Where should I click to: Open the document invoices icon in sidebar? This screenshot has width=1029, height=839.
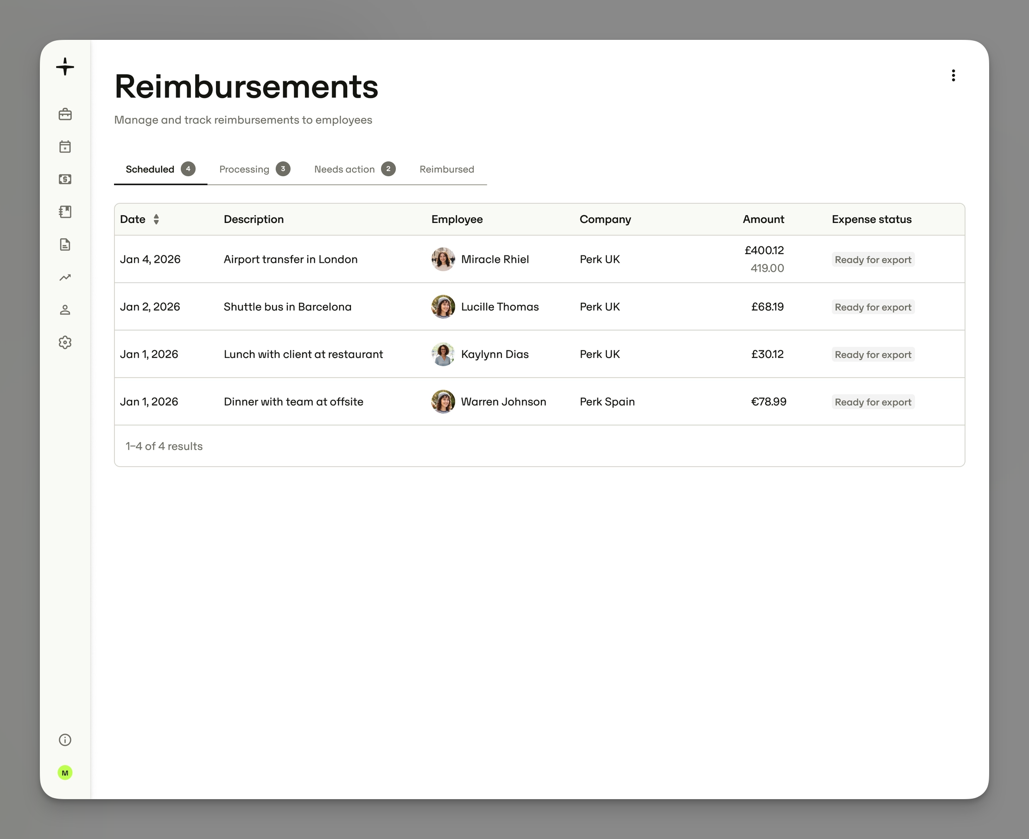[65, 245]
